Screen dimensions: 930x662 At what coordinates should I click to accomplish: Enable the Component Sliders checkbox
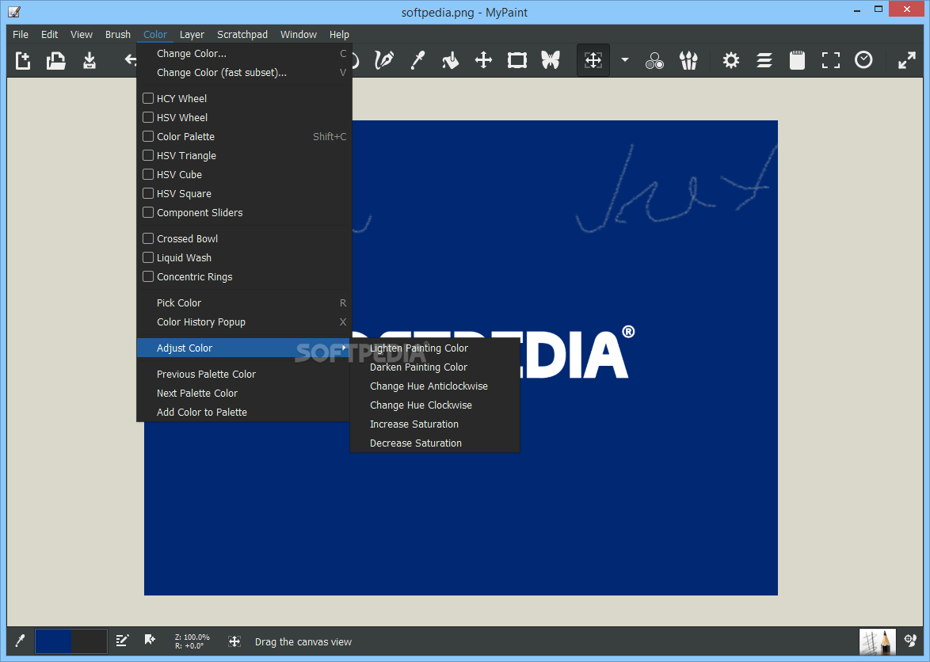pyautogui.click(x=148, y=212)
